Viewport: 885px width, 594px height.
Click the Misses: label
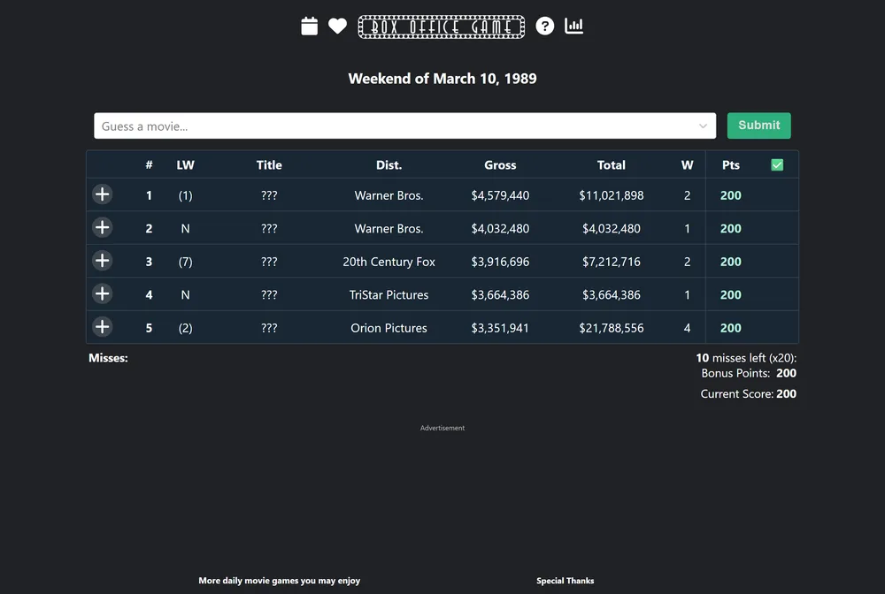108,358
